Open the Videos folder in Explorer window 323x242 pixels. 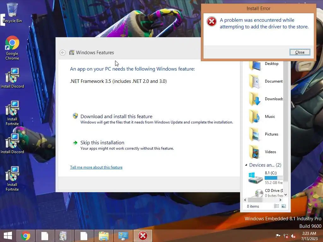click(262, 152)
